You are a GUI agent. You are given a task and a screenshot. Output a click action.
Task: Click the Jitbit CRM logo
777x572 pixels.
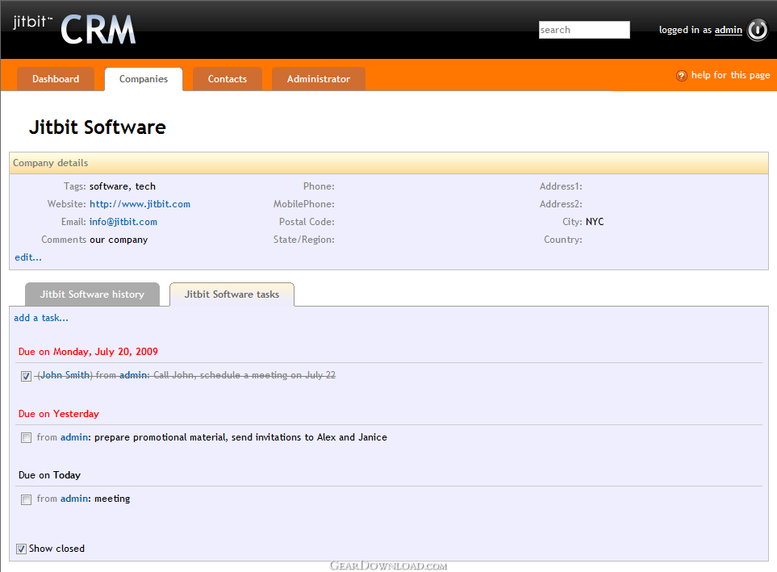tap(74, 29)
